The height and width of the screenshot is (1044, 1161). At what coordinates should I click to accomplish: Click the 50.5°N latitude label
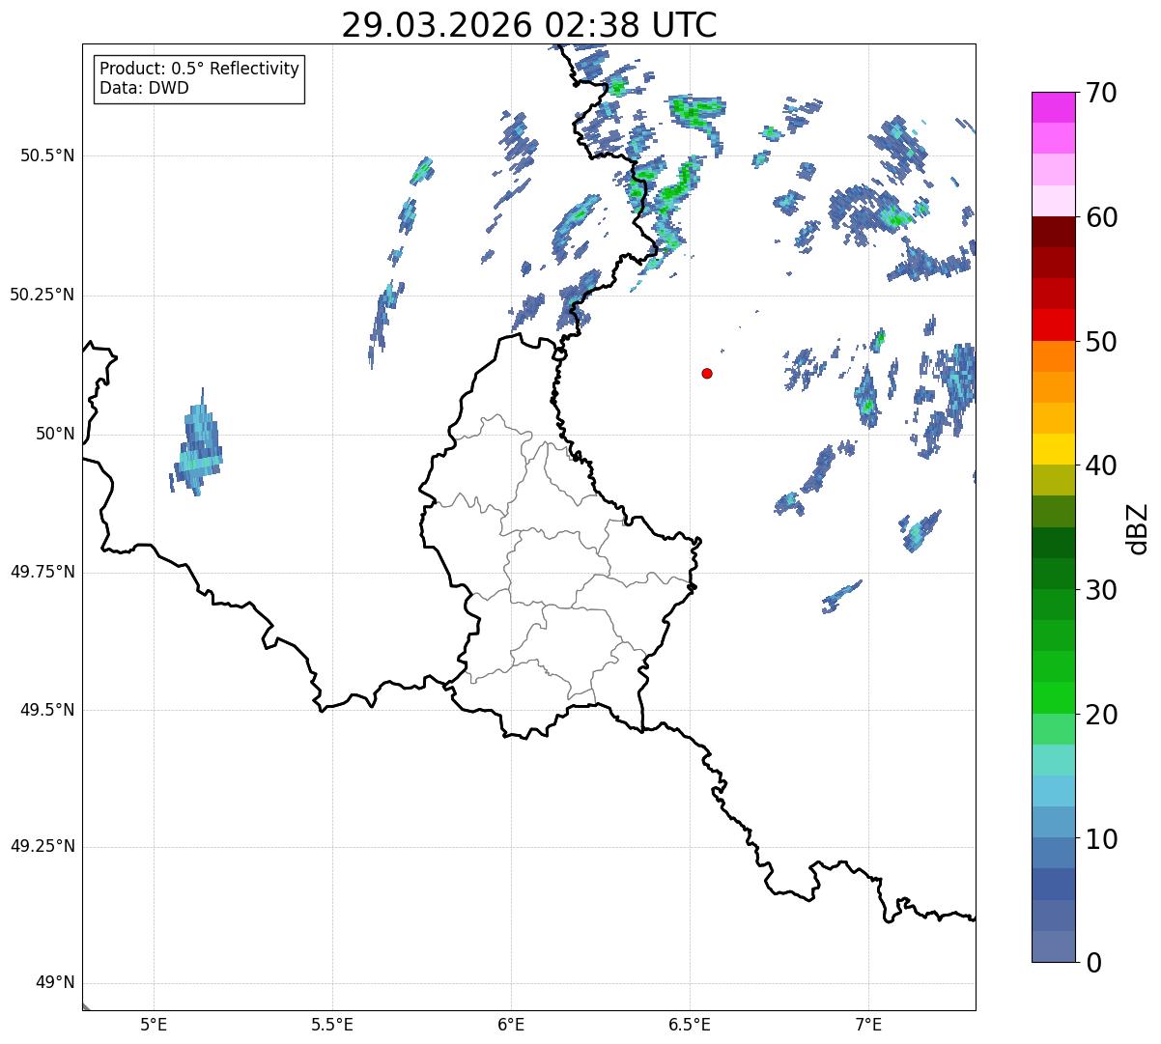[47, 155]
